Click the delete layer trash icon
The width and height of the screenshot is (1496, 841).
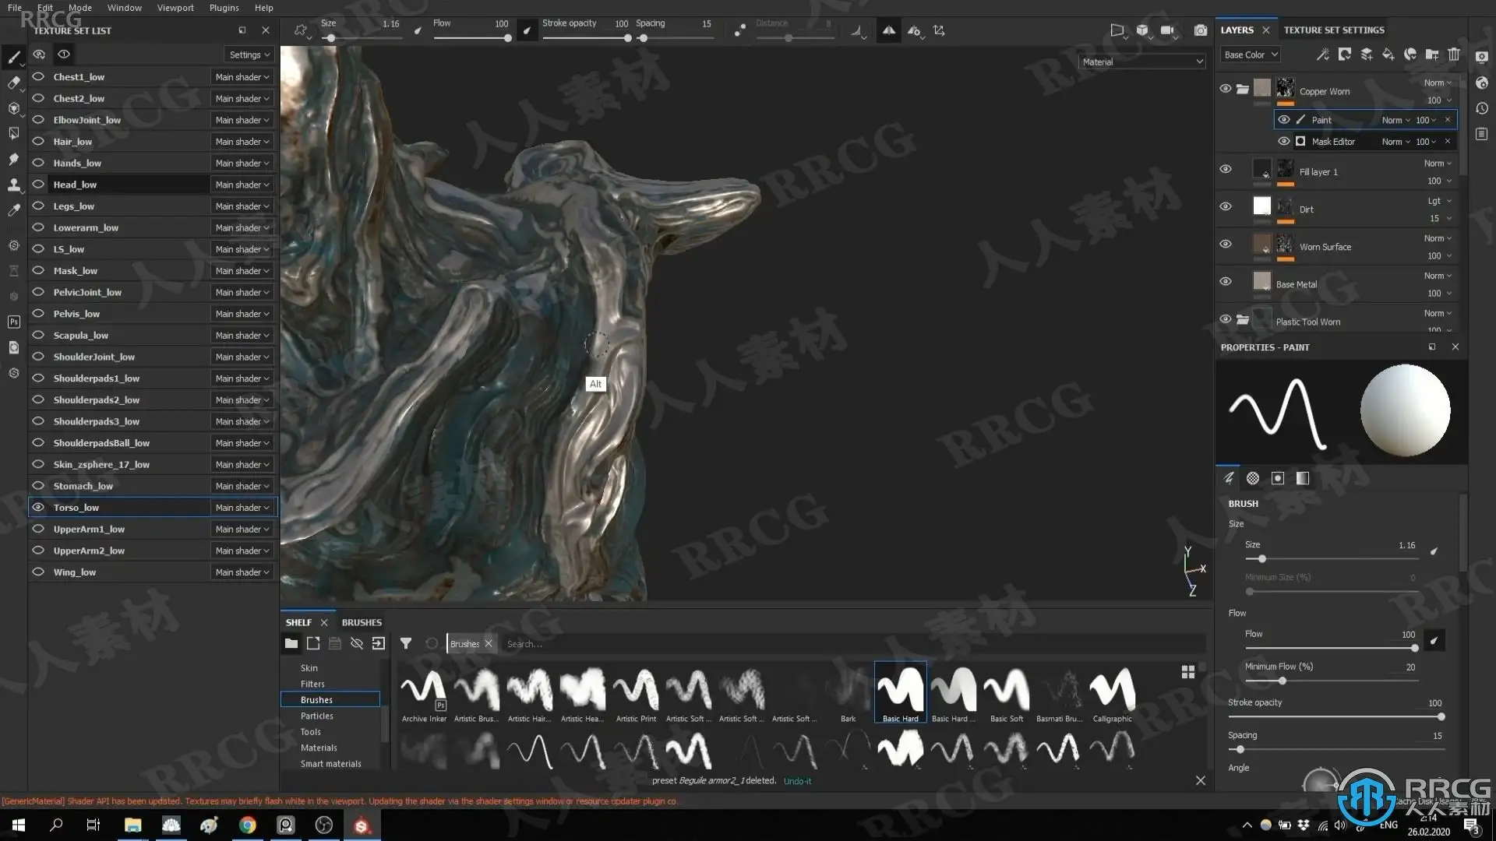coord(1454,55)
